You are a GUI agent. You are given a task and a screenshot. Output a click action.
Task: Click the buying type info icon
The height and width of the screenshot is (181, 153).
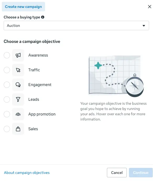coord(43,17)
